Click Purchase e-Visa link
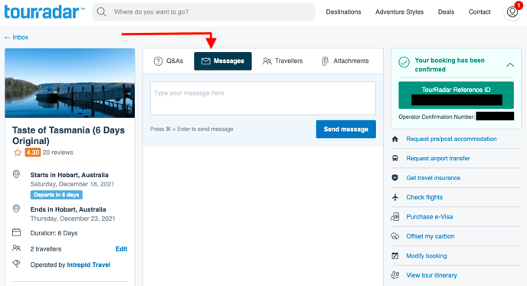This screenshot has width=527, height=286. click(x=429, y=217)
